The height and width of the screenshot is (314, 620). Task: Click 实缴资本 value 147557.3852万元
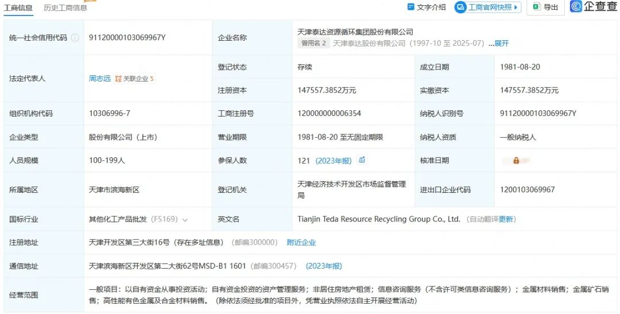coord(529,90)
